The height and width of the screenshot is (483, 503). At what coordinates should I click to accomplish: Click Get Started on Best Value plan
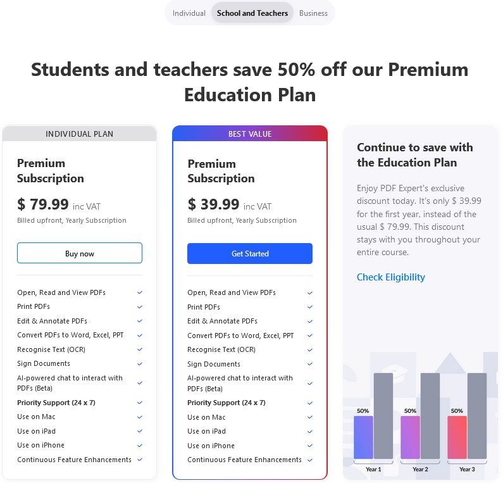click(x=250, y=254)
